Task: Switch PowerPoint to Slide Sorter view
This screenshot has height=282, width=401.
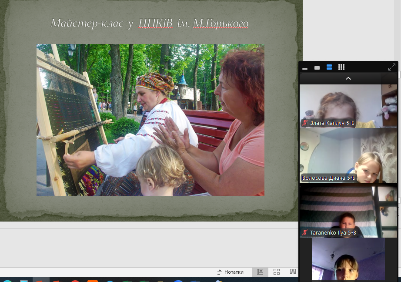Action: click(x=277, y=272)
